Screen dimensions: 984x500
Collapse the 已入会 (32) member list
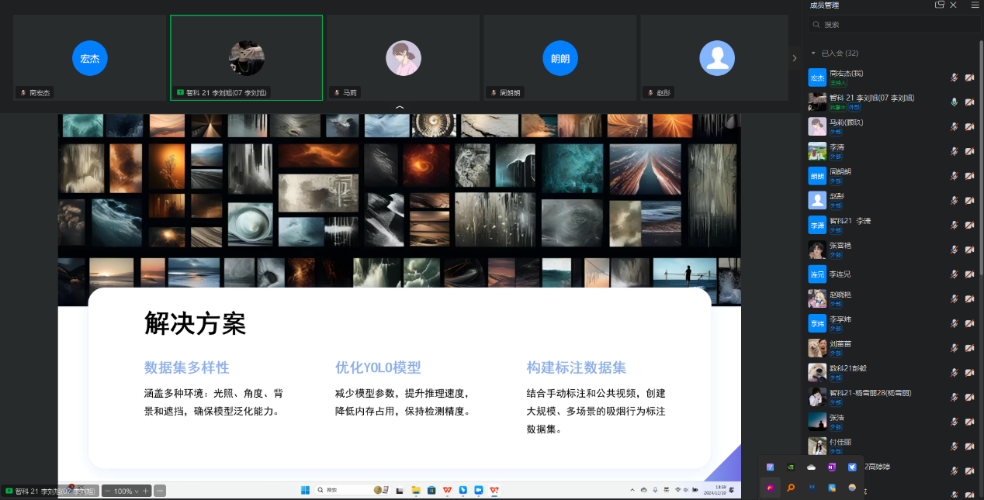(x=813, y=53)
